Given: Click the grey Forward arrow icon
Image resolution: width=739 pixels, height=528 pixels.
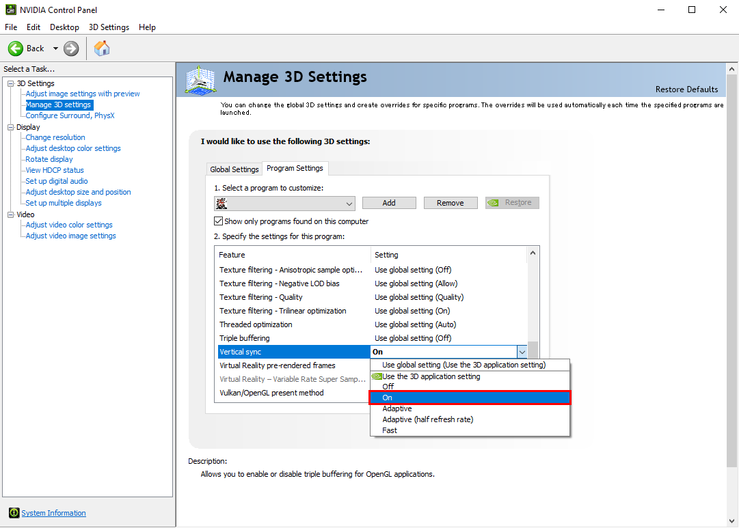Looking at the screenshot, I should (71, 48).
